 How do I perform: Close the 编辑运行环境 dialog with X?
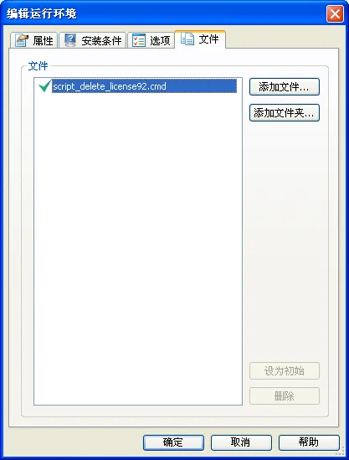(x=335, y=13)
